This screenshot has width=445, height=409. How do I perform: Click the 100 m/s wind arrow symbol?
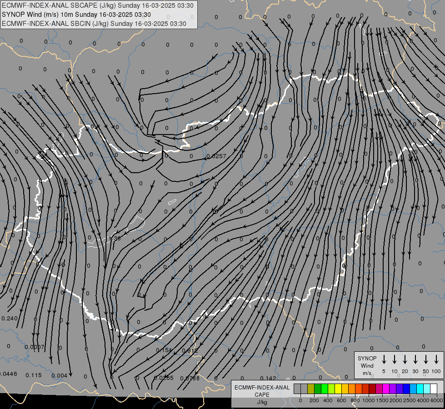[x=436, y=359]
